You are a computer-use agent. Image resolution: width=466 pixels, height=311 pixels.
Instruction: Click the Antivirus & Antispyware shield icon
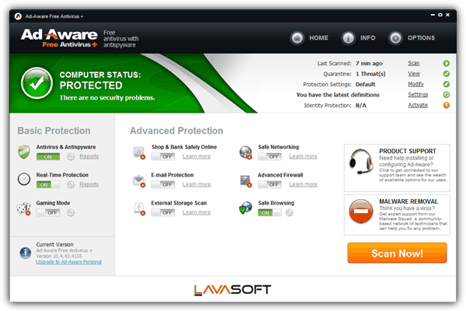[x=24, y=152]
